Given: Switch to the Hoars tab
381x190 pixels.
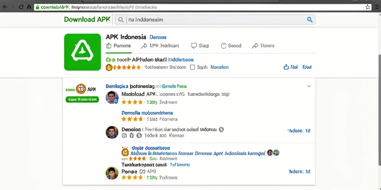Looking at the screenshot, I should tap(263, 46).
